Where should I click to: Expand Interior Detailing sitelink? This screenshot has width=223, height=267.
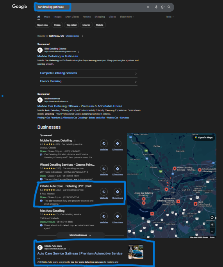coord(89,81)
